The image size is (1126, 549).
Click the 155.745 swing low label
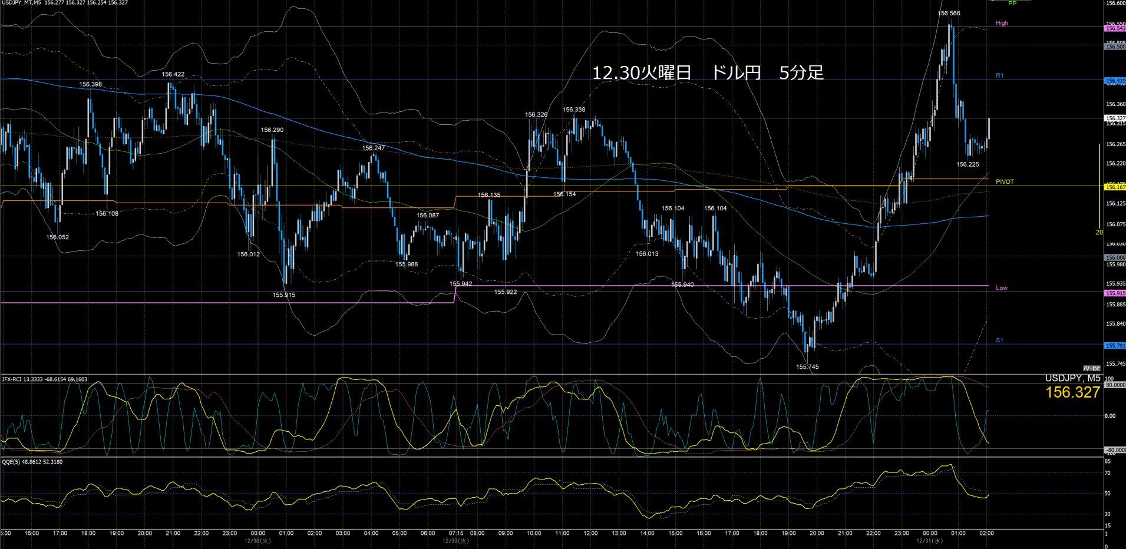[x=807, y=367]
